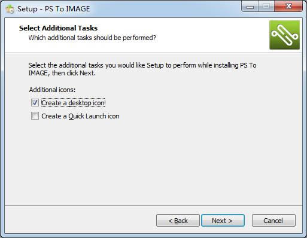Enable the Quick Launch icon checkbox

coord(35,116)
